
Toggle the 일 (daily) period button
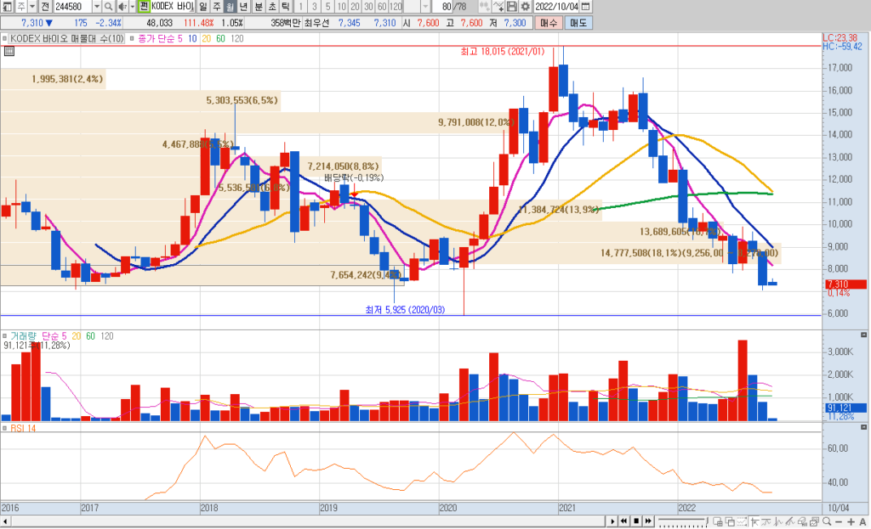point(202,7)
